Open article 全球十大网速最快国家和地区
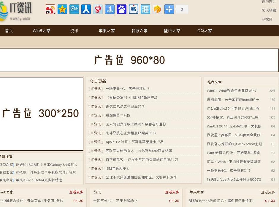 pos(141,177)
